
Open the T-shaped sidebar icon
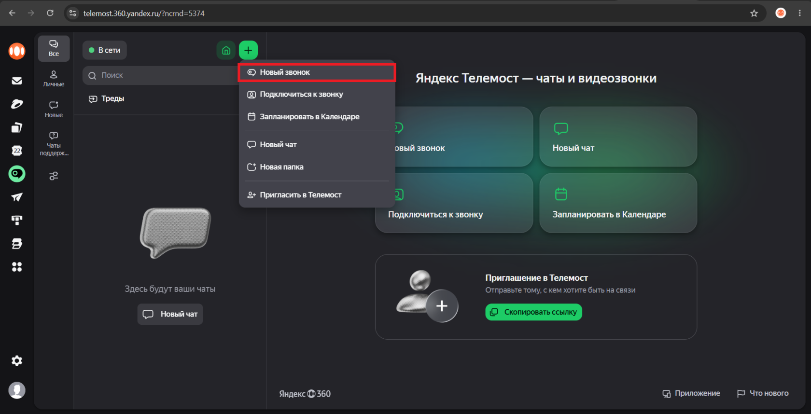click(17, 220)
